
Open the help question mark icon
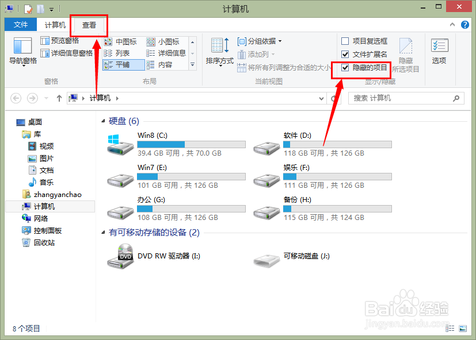[464, 25]
